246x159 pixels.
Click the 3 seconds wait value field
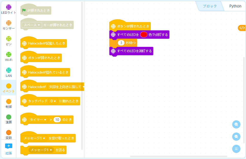pyautogui.click(x=121, y=43)
